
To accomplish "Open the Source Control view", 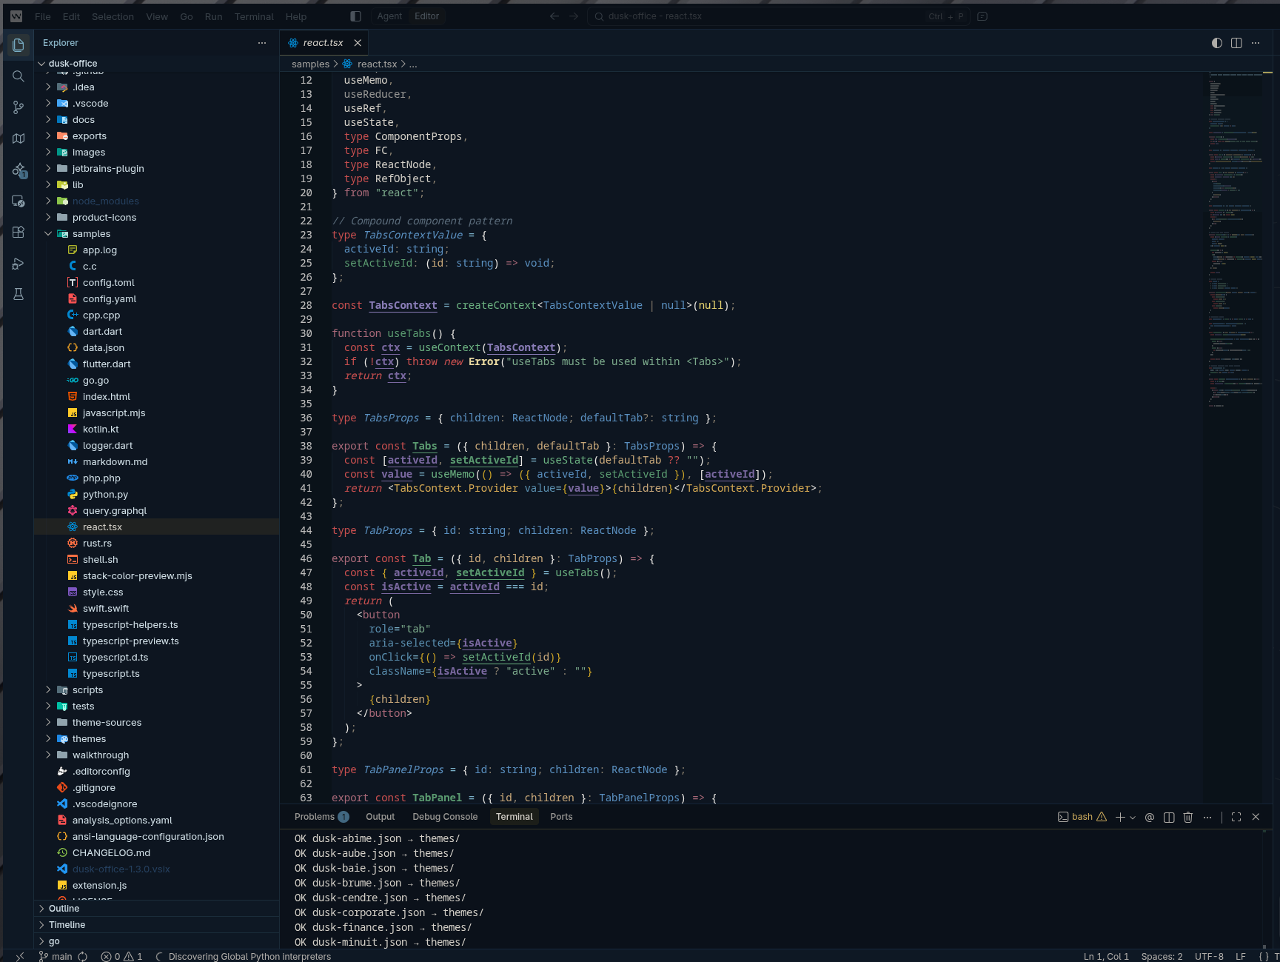I will [19, 107].
